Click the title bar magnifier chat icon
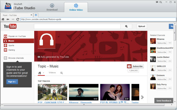The image size is (177, 110). click(160, 2)
